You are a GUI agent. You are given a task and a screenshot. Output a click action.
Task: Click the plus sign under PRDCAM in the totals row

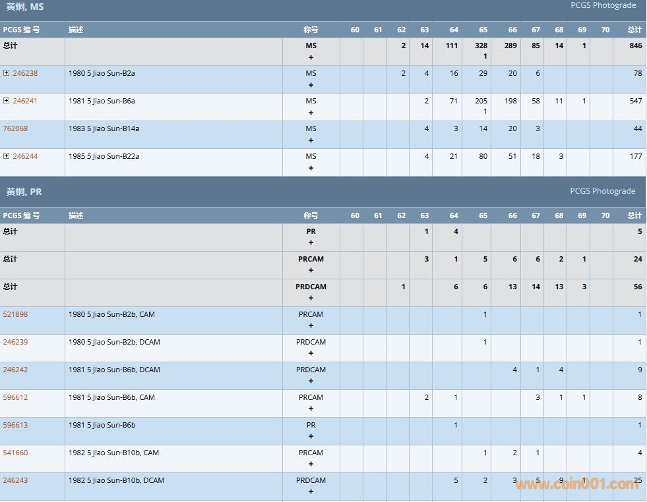click(x=311, y=298)
